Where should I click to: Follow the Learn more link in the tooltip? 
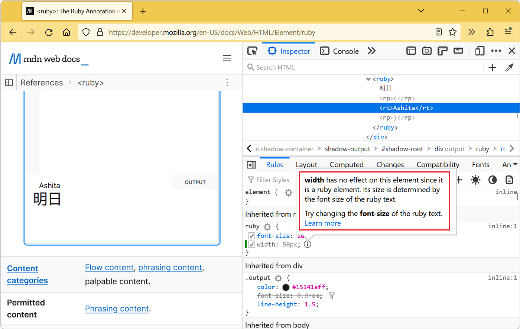(x=322, y=223)
